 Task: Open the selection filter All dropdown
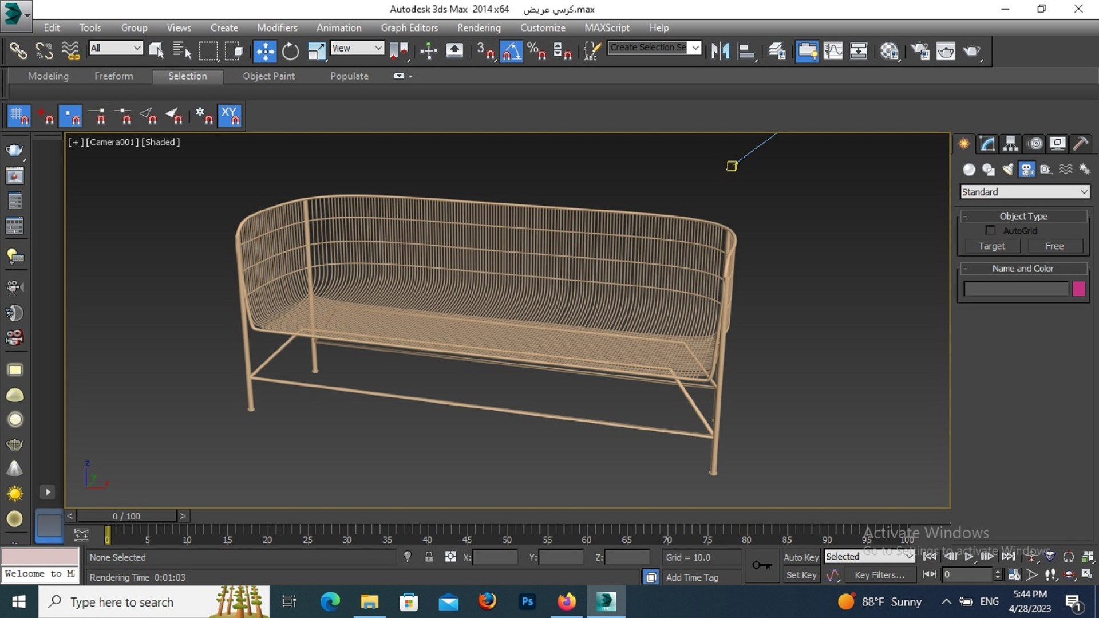(116, 48)
